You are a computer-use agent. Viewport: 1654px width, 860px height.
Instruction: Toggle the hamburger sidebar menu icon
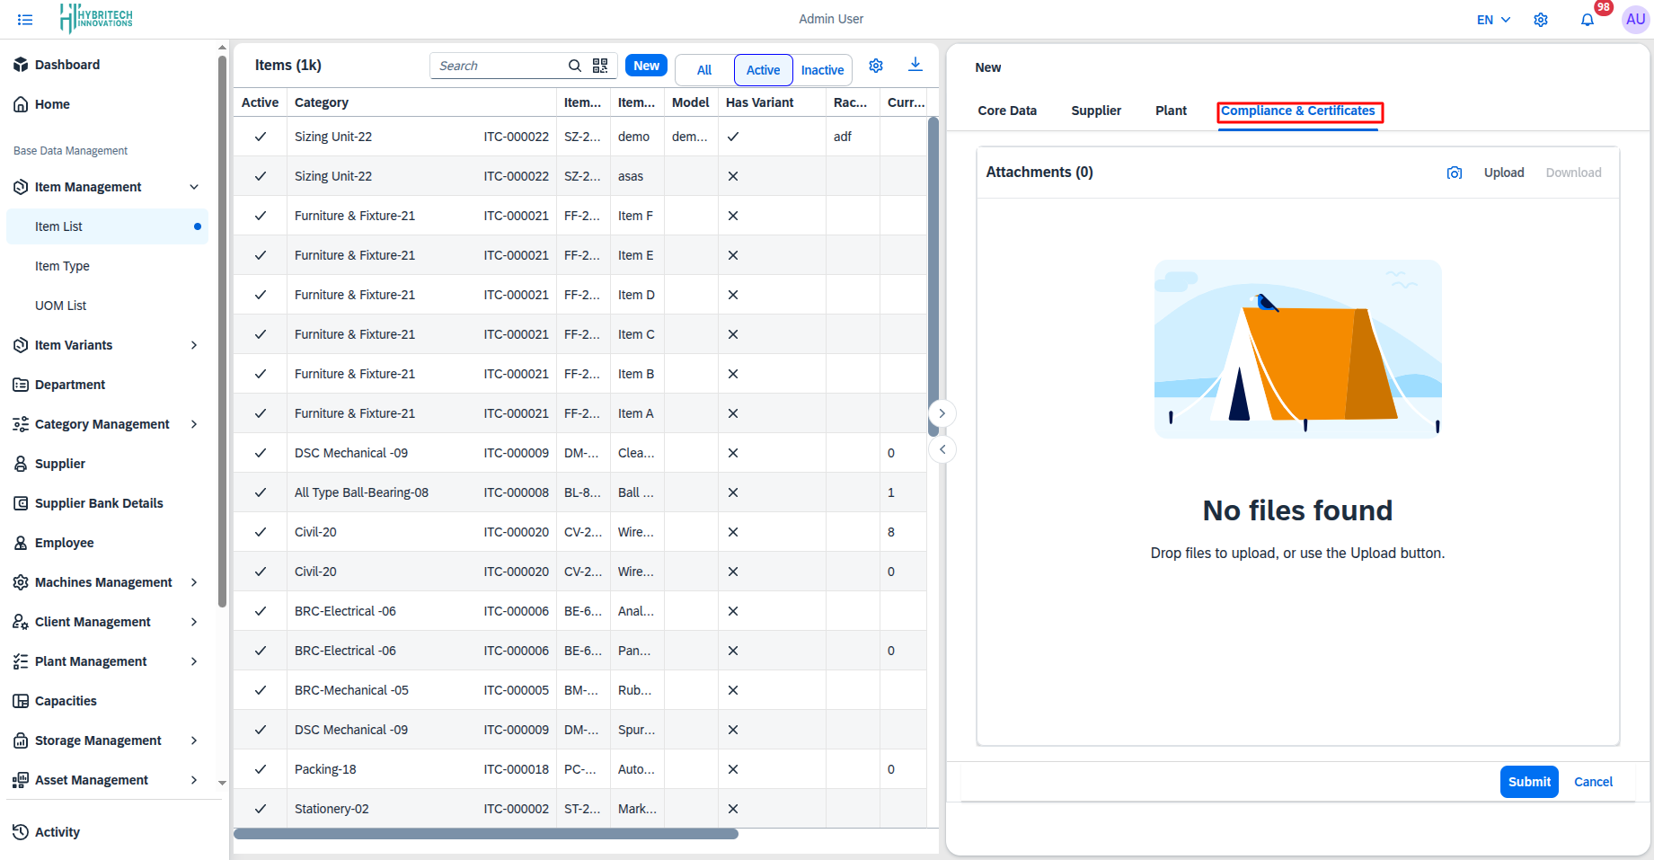(x=25, y=20)
